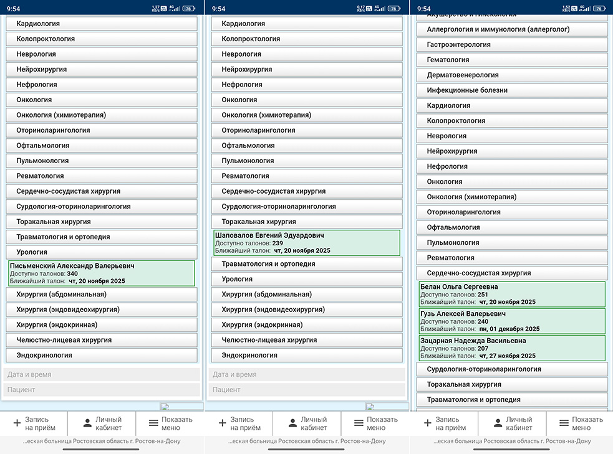Tap the person icon on the right screen
This screenshot has width=613, height=454.
tap(497, 423)
